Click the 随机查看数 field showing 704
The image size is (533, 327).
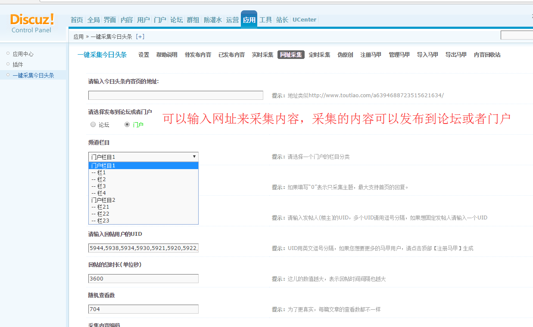[x=143, y=309]
